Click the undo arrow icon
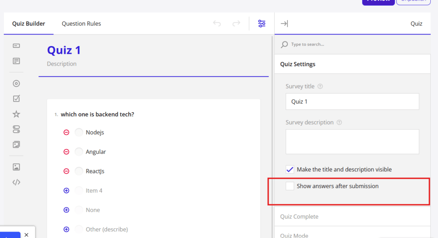Viewport: 438px width, 238px height. pos(217,23)
